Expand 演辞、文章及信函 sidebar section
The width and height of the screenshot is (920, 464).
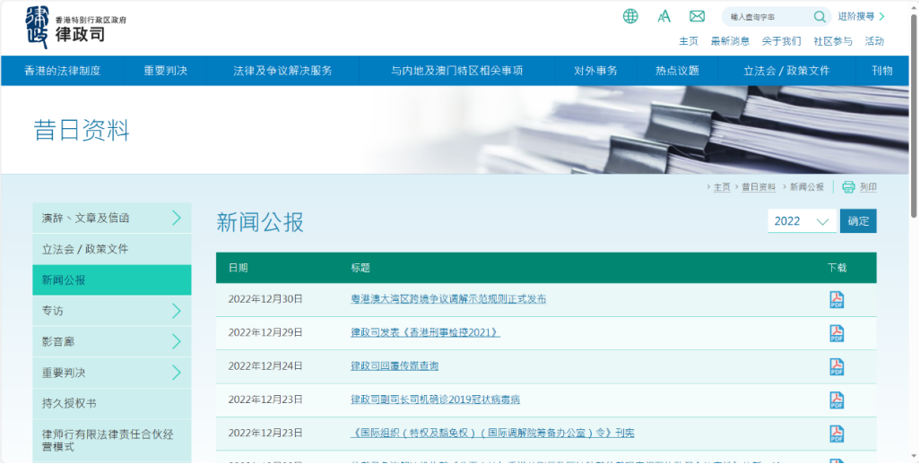(x=176, y=218)
